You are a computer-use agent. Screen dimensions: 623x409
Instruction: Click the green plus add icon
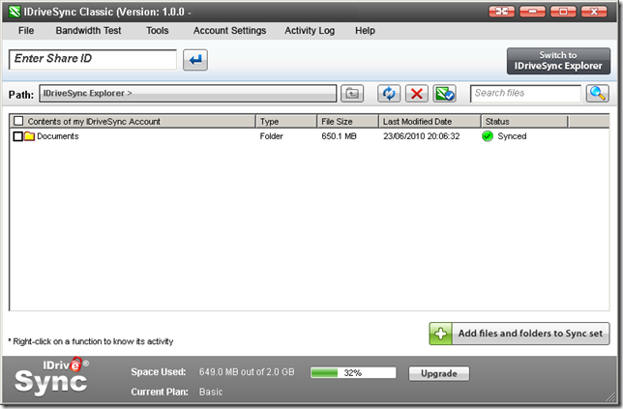pos(440,334)
